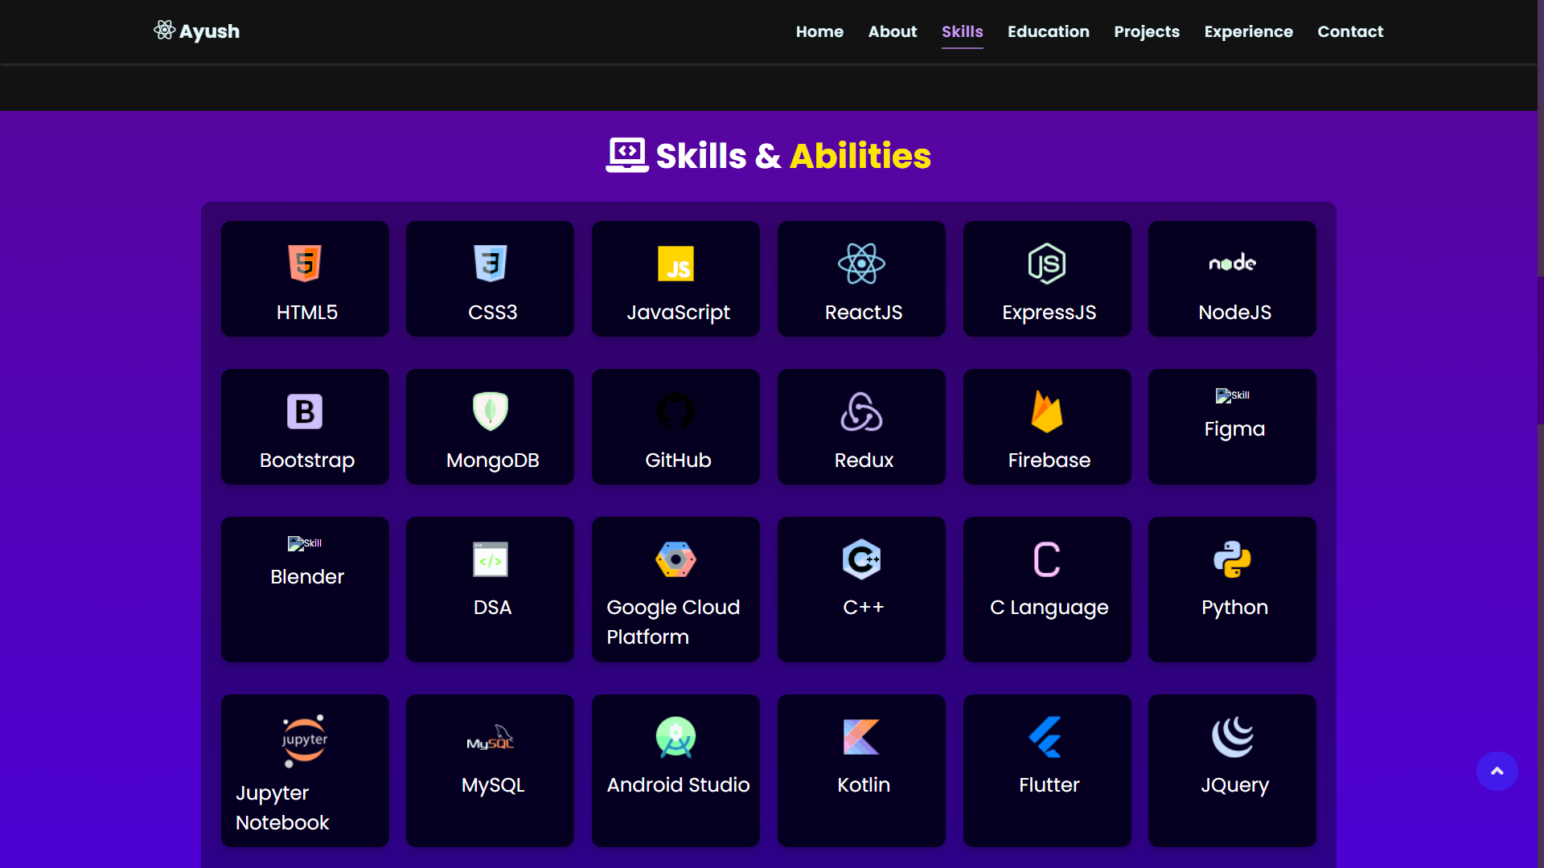The image size is (1544, 868).
Task: Click the broken Figma skill image
Action: [x=1231, y=395]
